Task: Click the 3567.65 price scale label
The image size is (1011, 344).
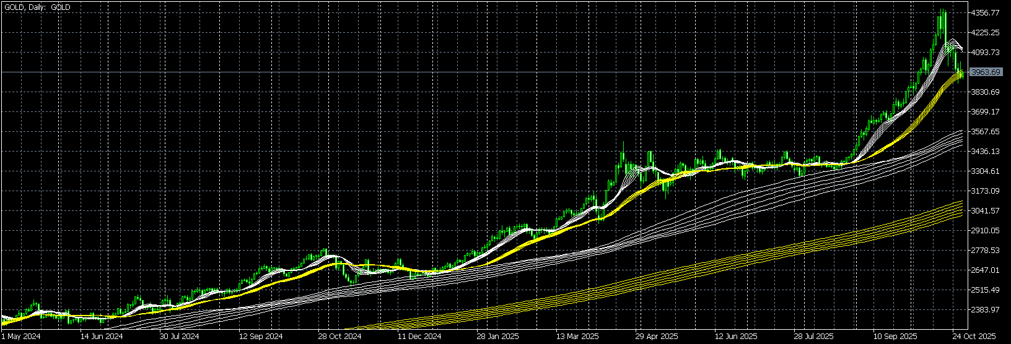Action: [985, 132]
